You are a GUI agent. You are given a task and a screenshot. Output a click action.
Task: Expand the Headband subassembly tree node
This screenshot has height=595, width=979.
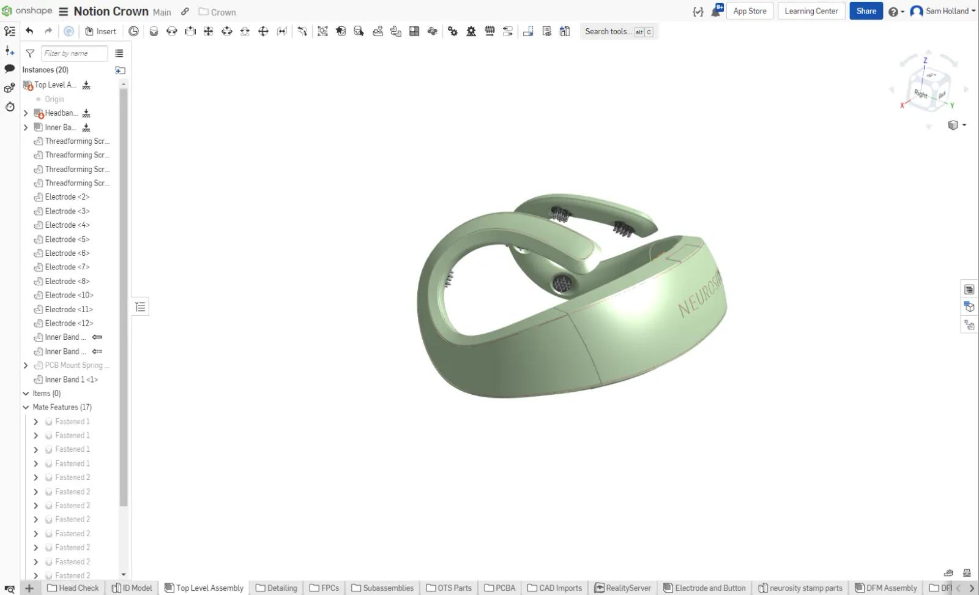[x=26, y=113]
